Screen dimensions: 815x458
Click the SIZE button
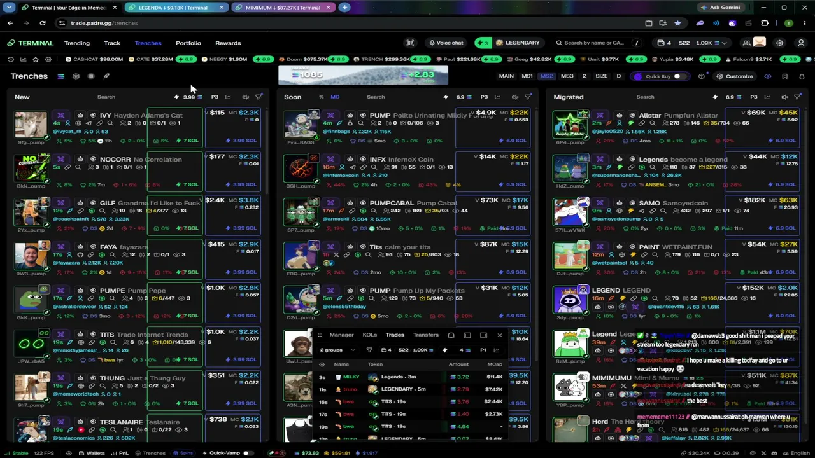pyautogui.click(x=601, y=76)
